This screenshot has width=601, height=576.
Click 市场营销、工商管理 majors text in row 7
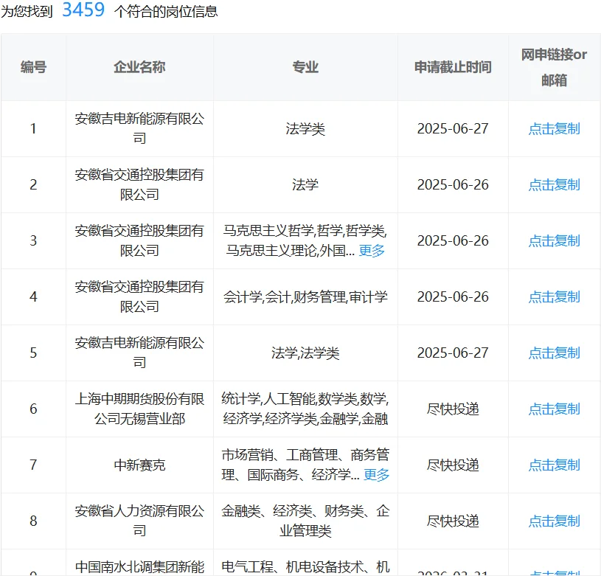(305, 465)
